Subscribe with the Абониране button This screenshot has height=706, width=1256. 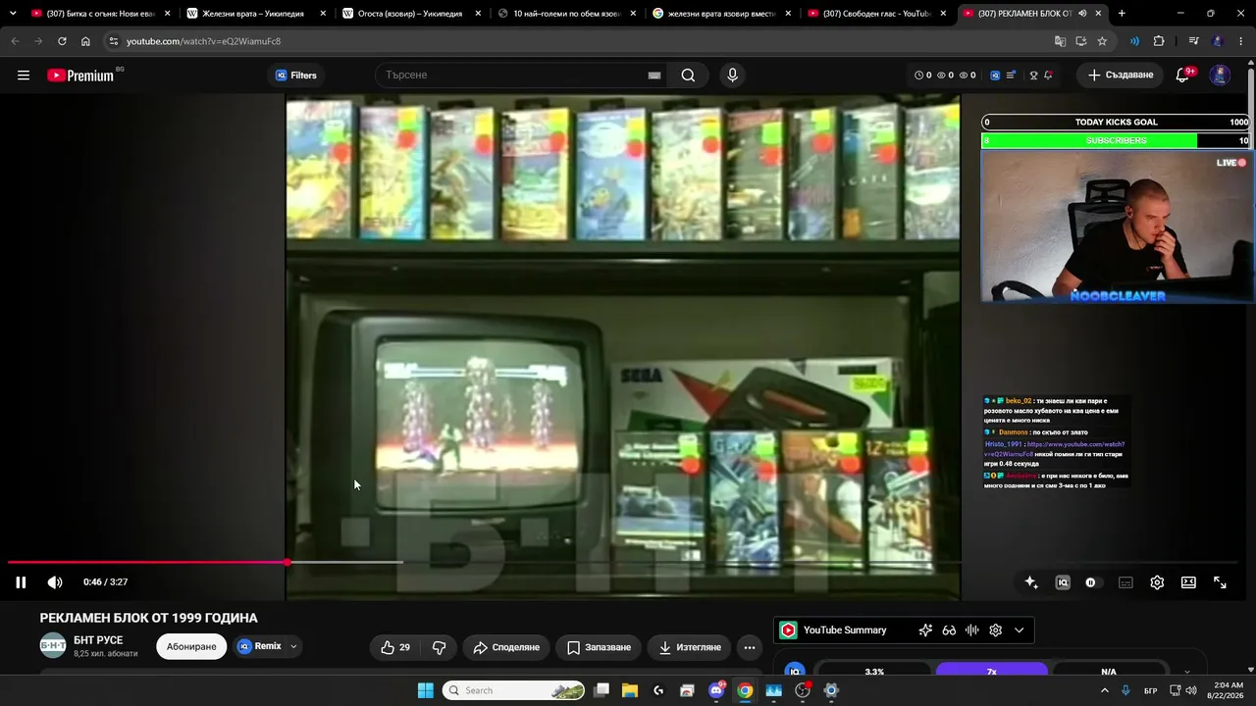tap(191, 647)
